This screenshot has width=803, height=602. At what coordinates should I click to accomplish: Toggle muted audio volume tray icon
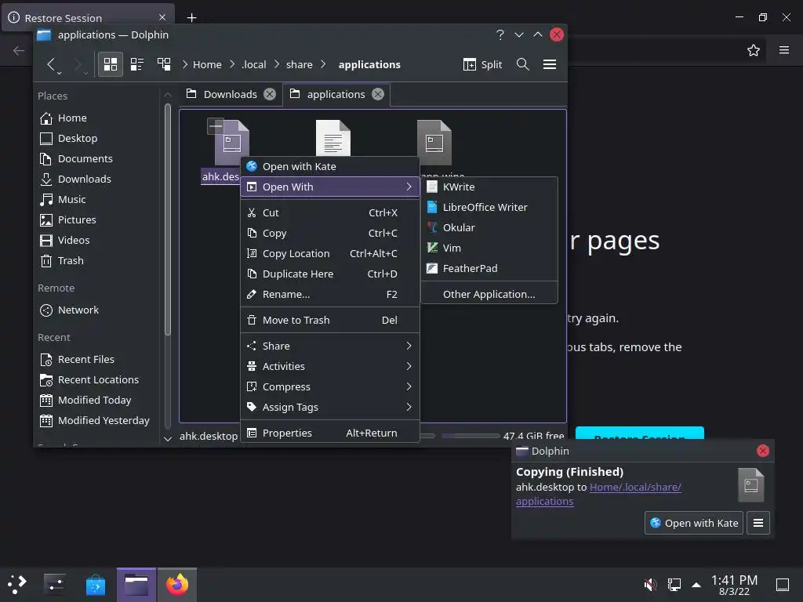[650, 585]
